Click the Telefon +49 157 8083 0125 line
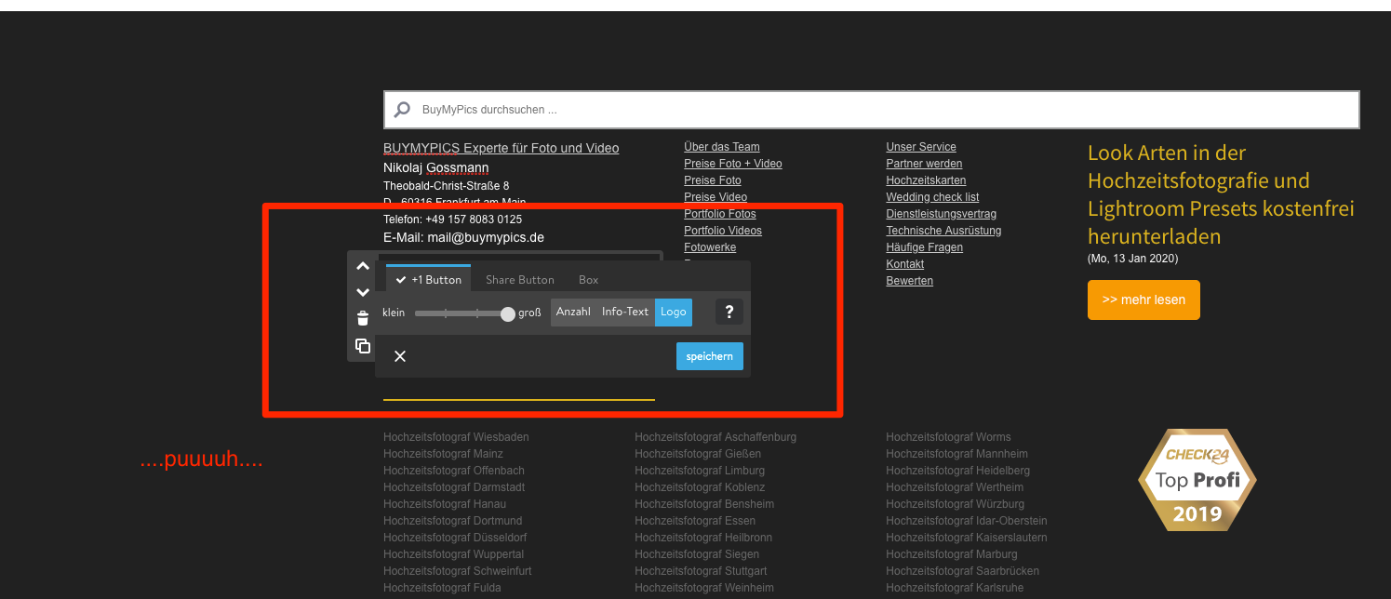1391x599 pixels. coord(452,220)
